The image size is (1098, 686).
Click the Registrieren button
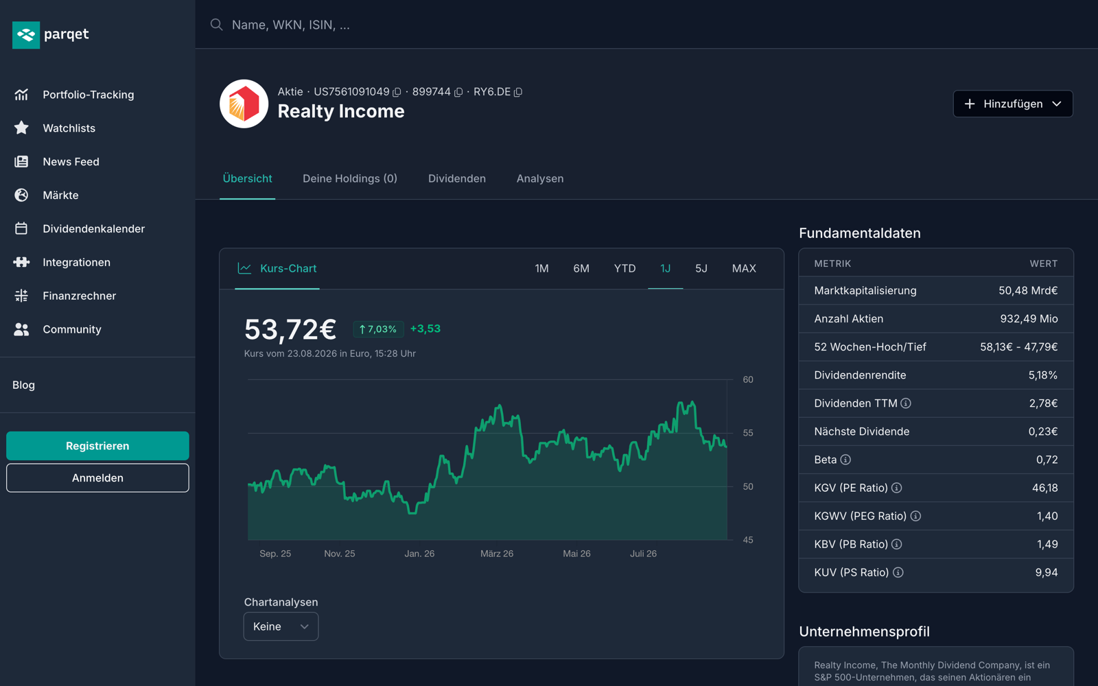97,446
